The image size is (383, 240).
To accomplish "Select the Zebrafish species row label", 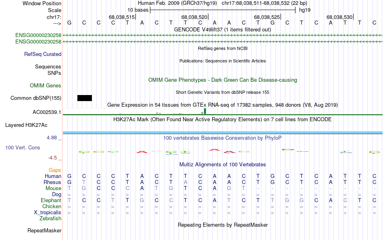I will pos(50,219).
